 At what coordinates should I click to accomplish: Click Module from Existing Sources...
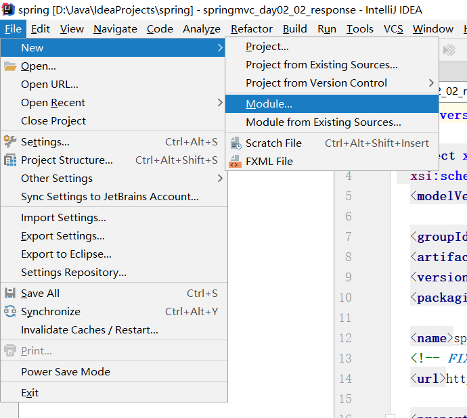323,122
